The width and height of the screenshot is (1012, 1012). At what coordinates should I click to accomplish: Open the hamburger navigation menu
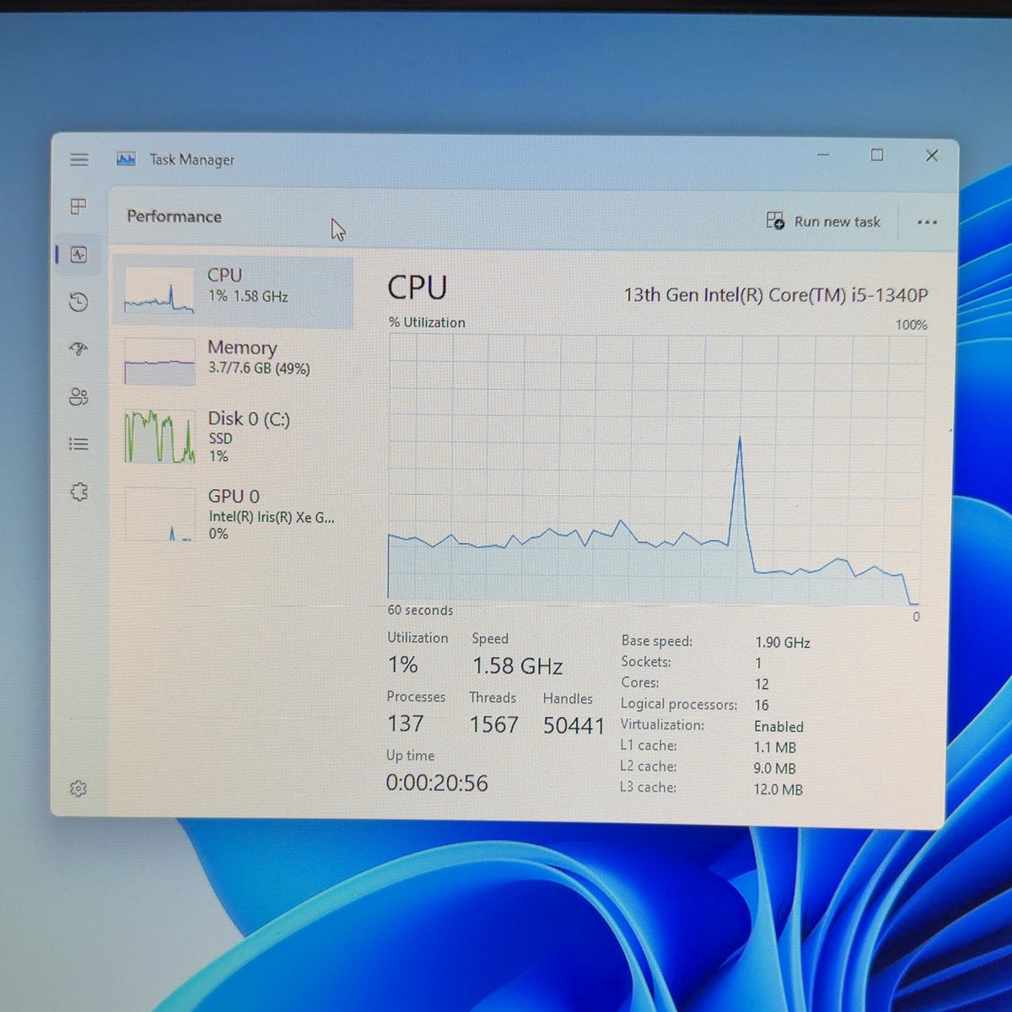click(x=79, y=159)
